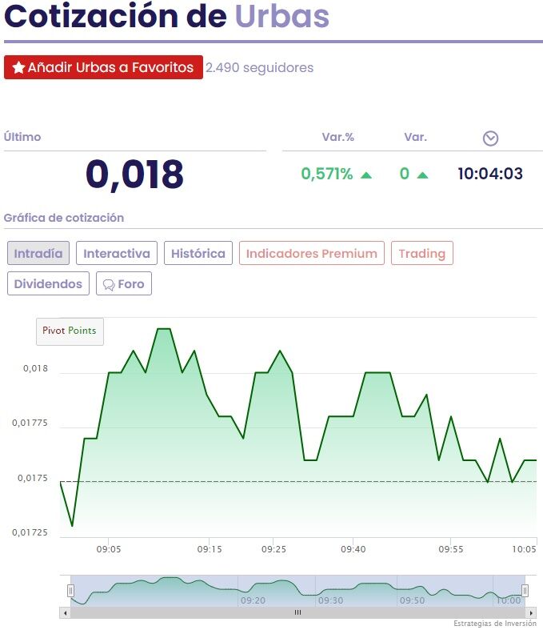Viewport: 543px width, 634px height.
Task: Click the 09:50 marker in the navigator
Action: coord(412,600)
